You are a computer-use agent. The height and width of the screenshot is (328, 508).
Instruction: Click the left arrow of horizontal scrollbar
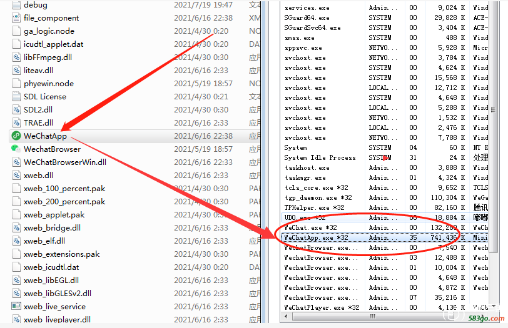pyautogui.click(x=286, y=316)
